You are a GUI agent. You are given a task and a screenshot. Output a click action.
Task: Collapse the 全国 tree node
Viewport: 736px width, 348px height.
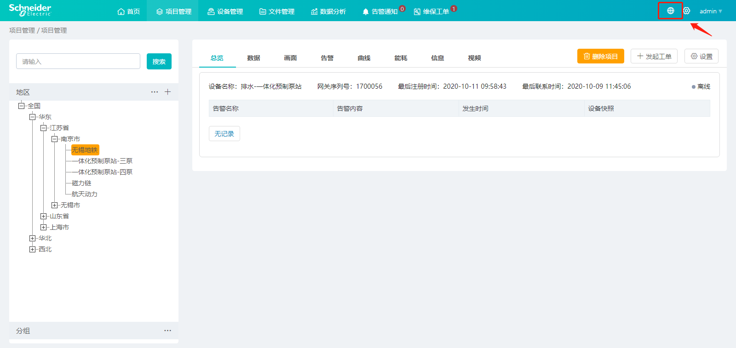(x=21, y=106)
